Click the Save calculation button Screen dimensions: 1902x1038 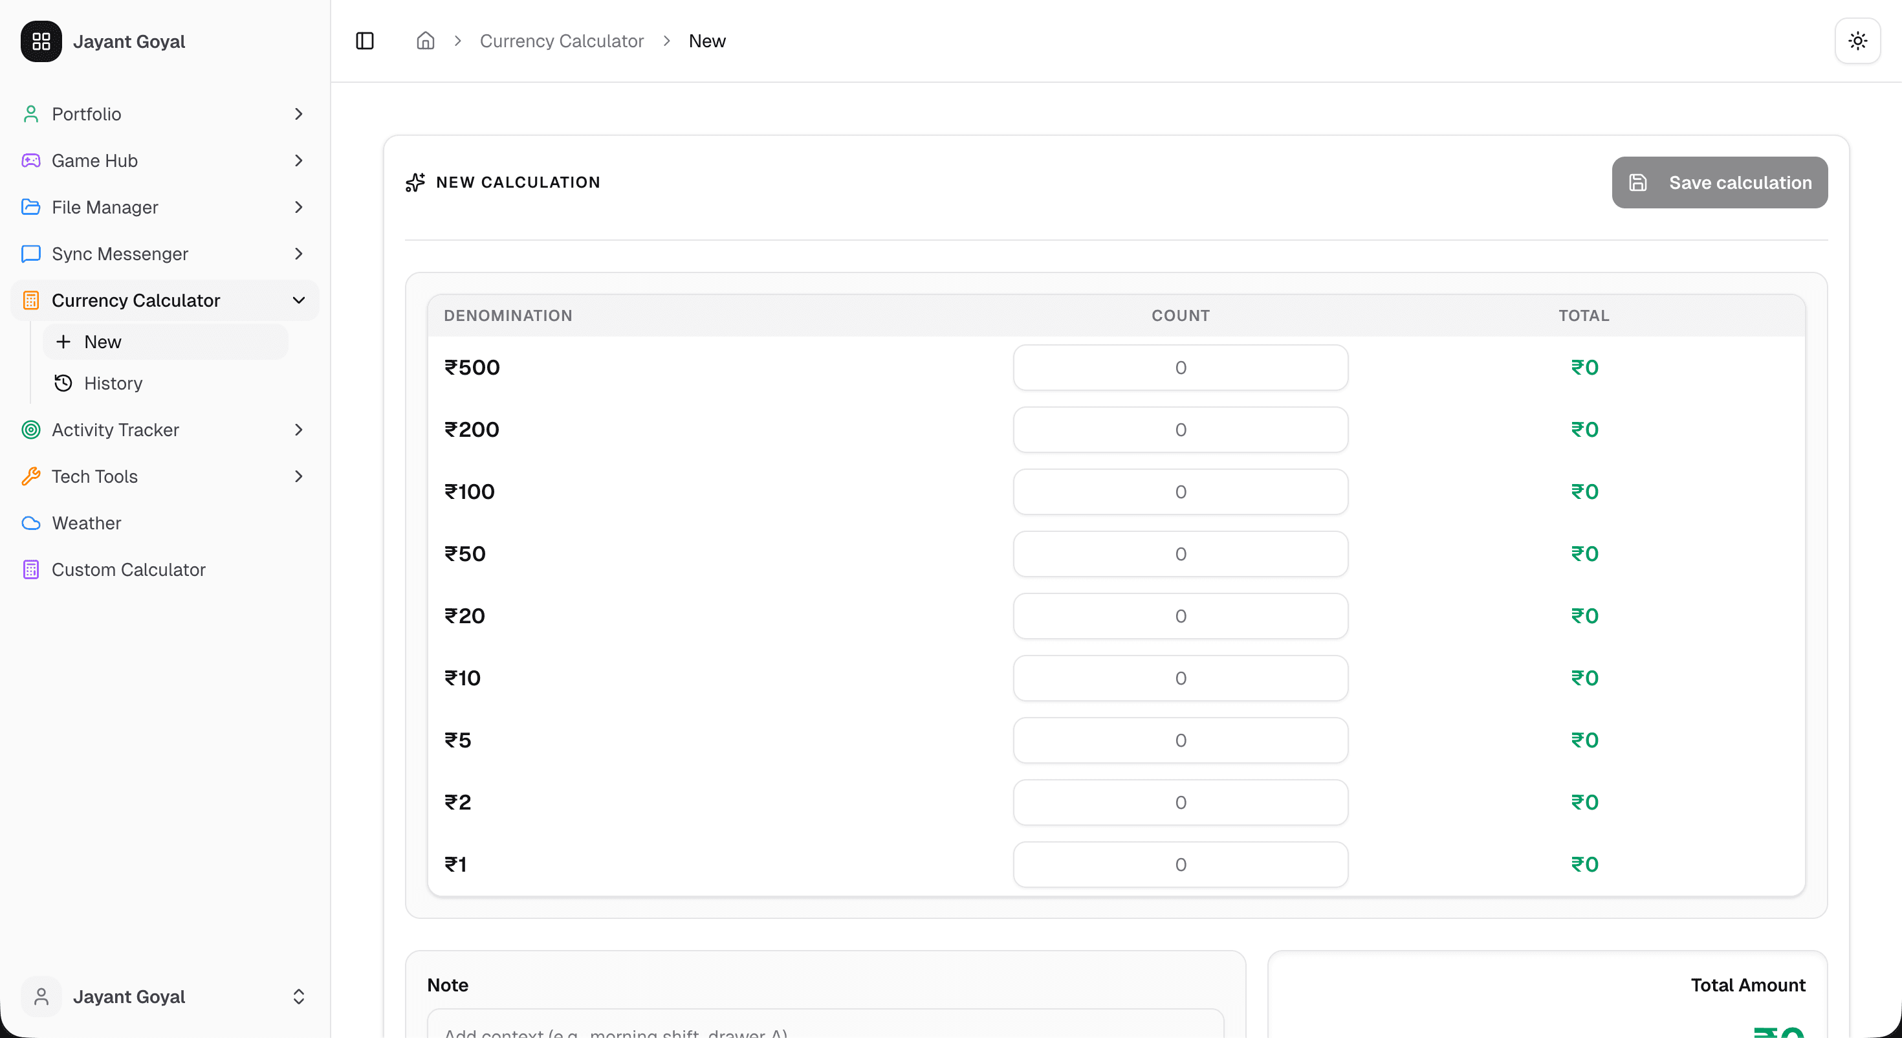(x=1720, y=182)
